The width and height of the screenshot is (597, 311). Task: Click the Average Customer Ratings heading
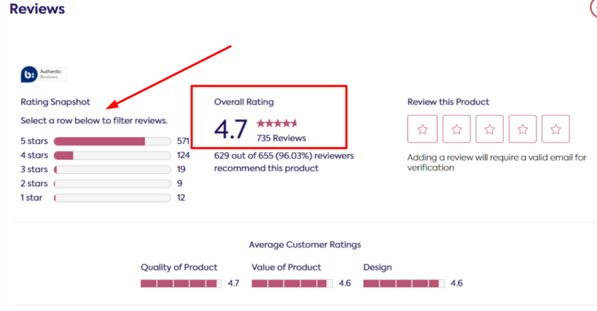[x=305, y=245]
